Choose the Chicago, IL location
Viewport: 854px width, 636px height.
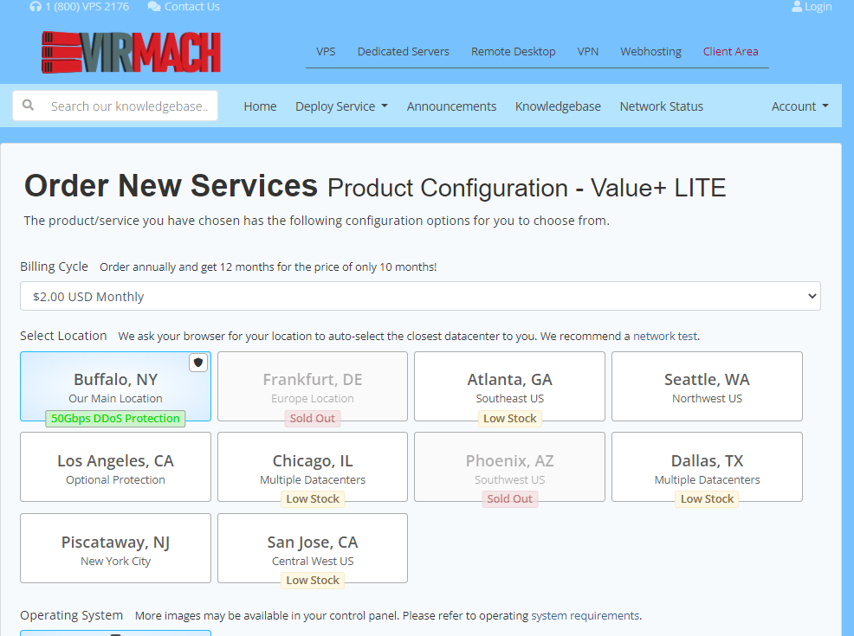tap(313, 466)
